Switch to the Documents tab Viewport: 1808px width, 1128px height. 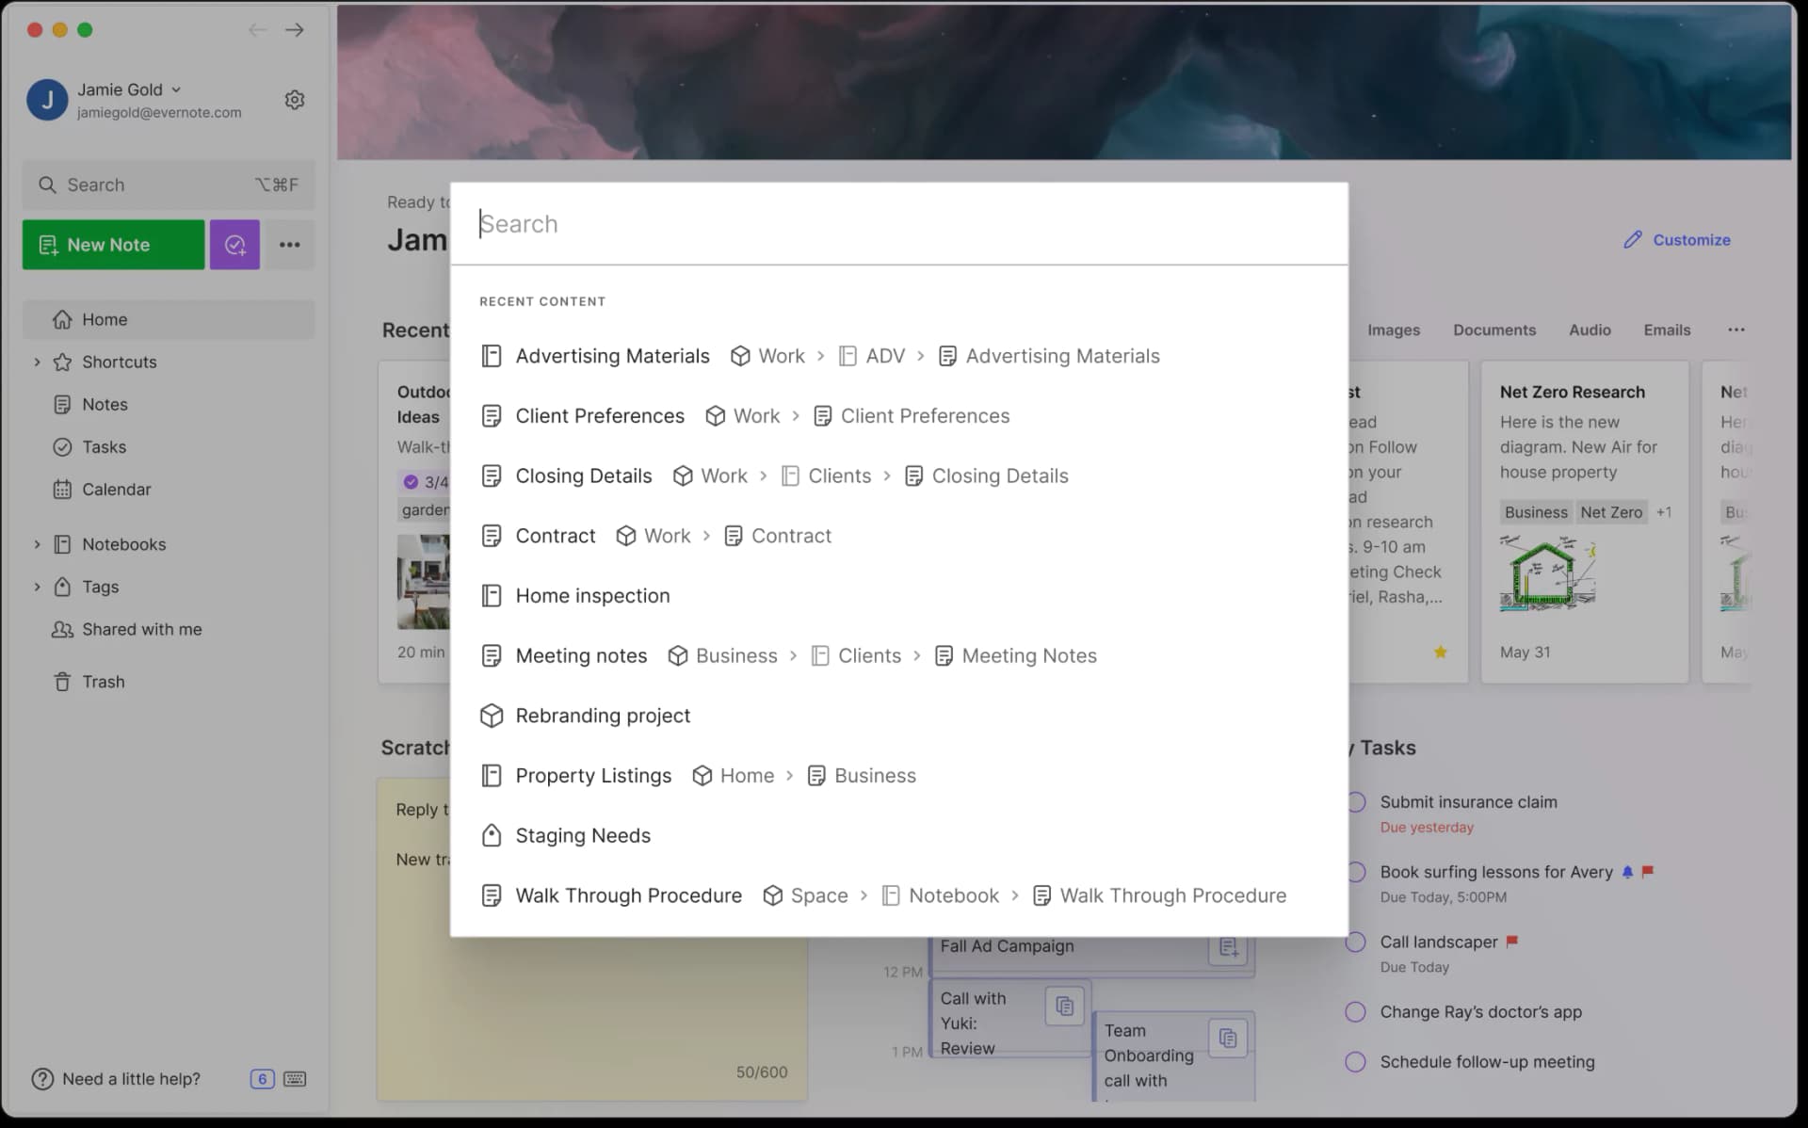click(x=1494, y=330)
